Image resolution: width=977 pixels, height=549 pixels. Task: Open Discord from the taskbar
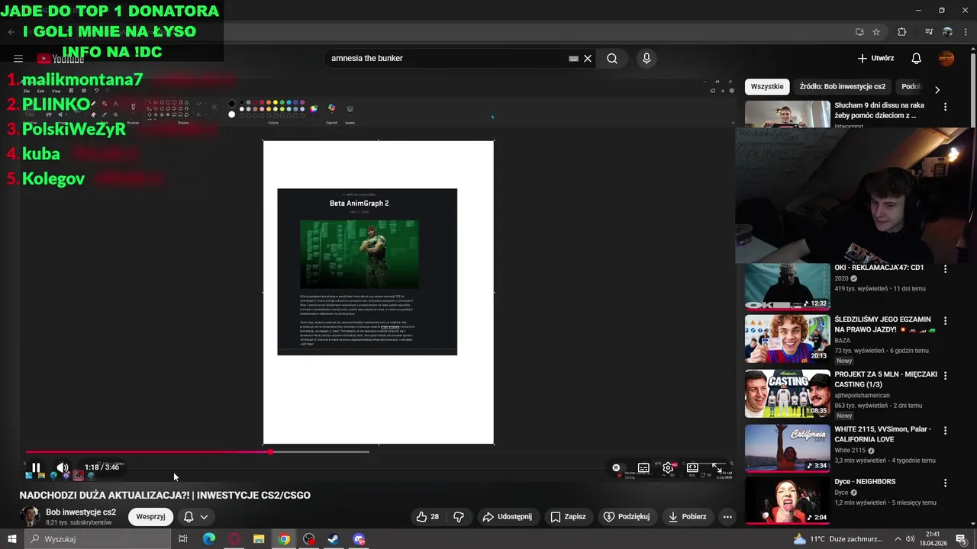click(x=359, y=539)
